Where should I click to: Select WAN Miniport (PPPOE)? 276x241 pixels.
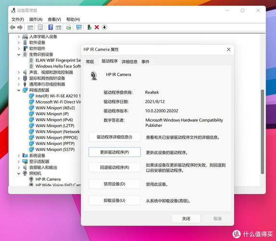coord(56,138)
